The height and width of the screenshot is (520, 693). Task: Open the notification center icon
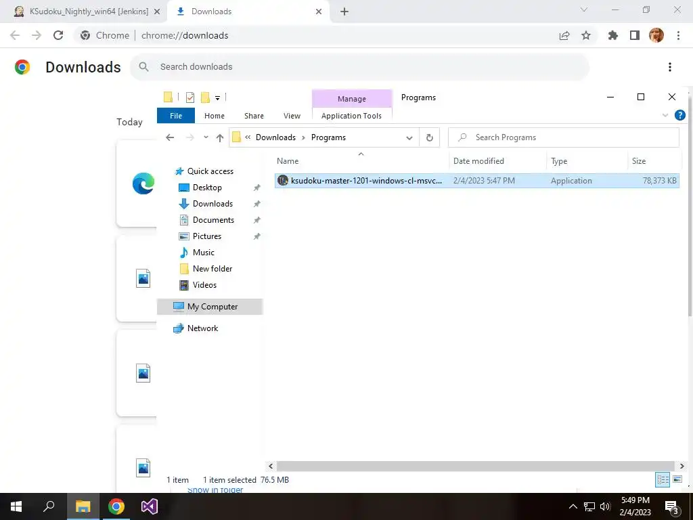pyautogui.click(x=672, y=506)
